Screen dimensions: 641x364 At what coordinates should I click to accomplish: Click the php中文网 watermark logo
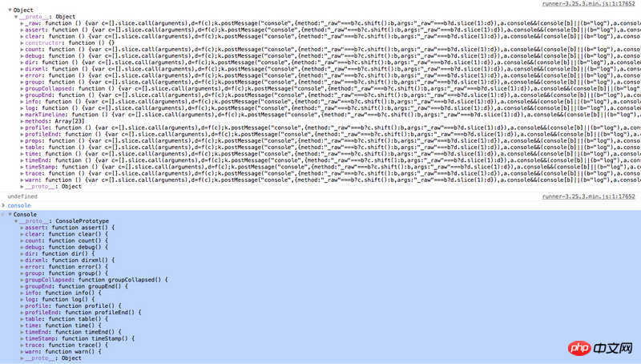click(x=600, y=348)
